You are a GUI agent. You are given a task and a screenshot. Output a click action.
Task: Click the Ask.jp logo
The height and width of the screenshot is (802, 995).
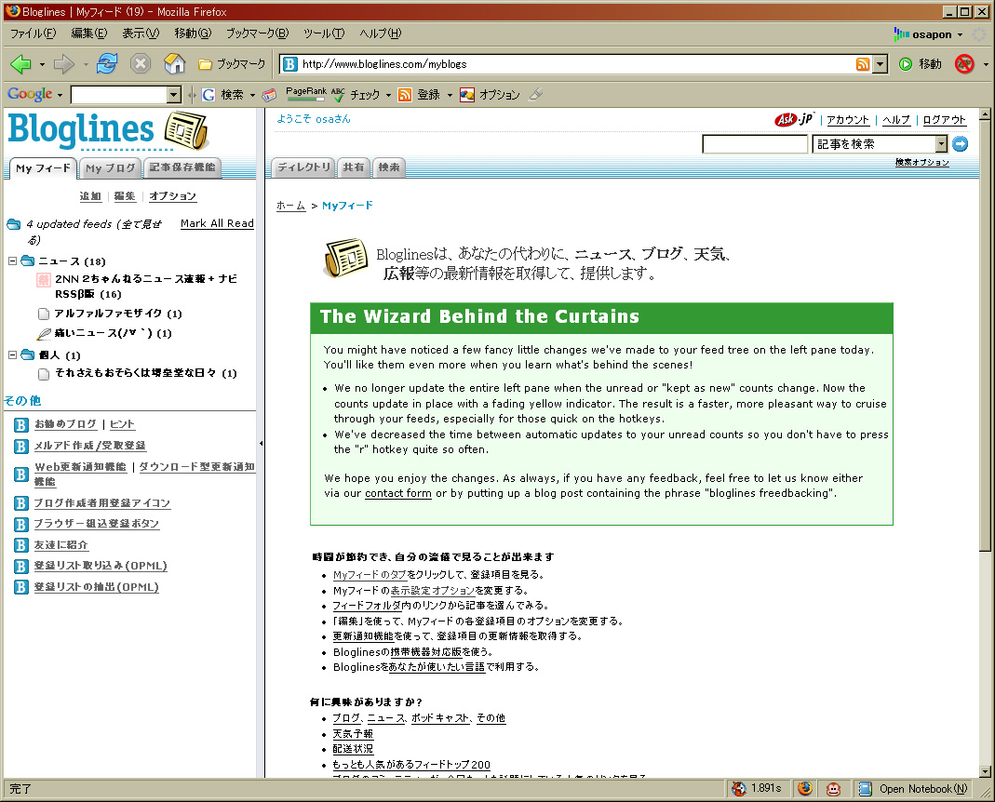tap(794, 119)
